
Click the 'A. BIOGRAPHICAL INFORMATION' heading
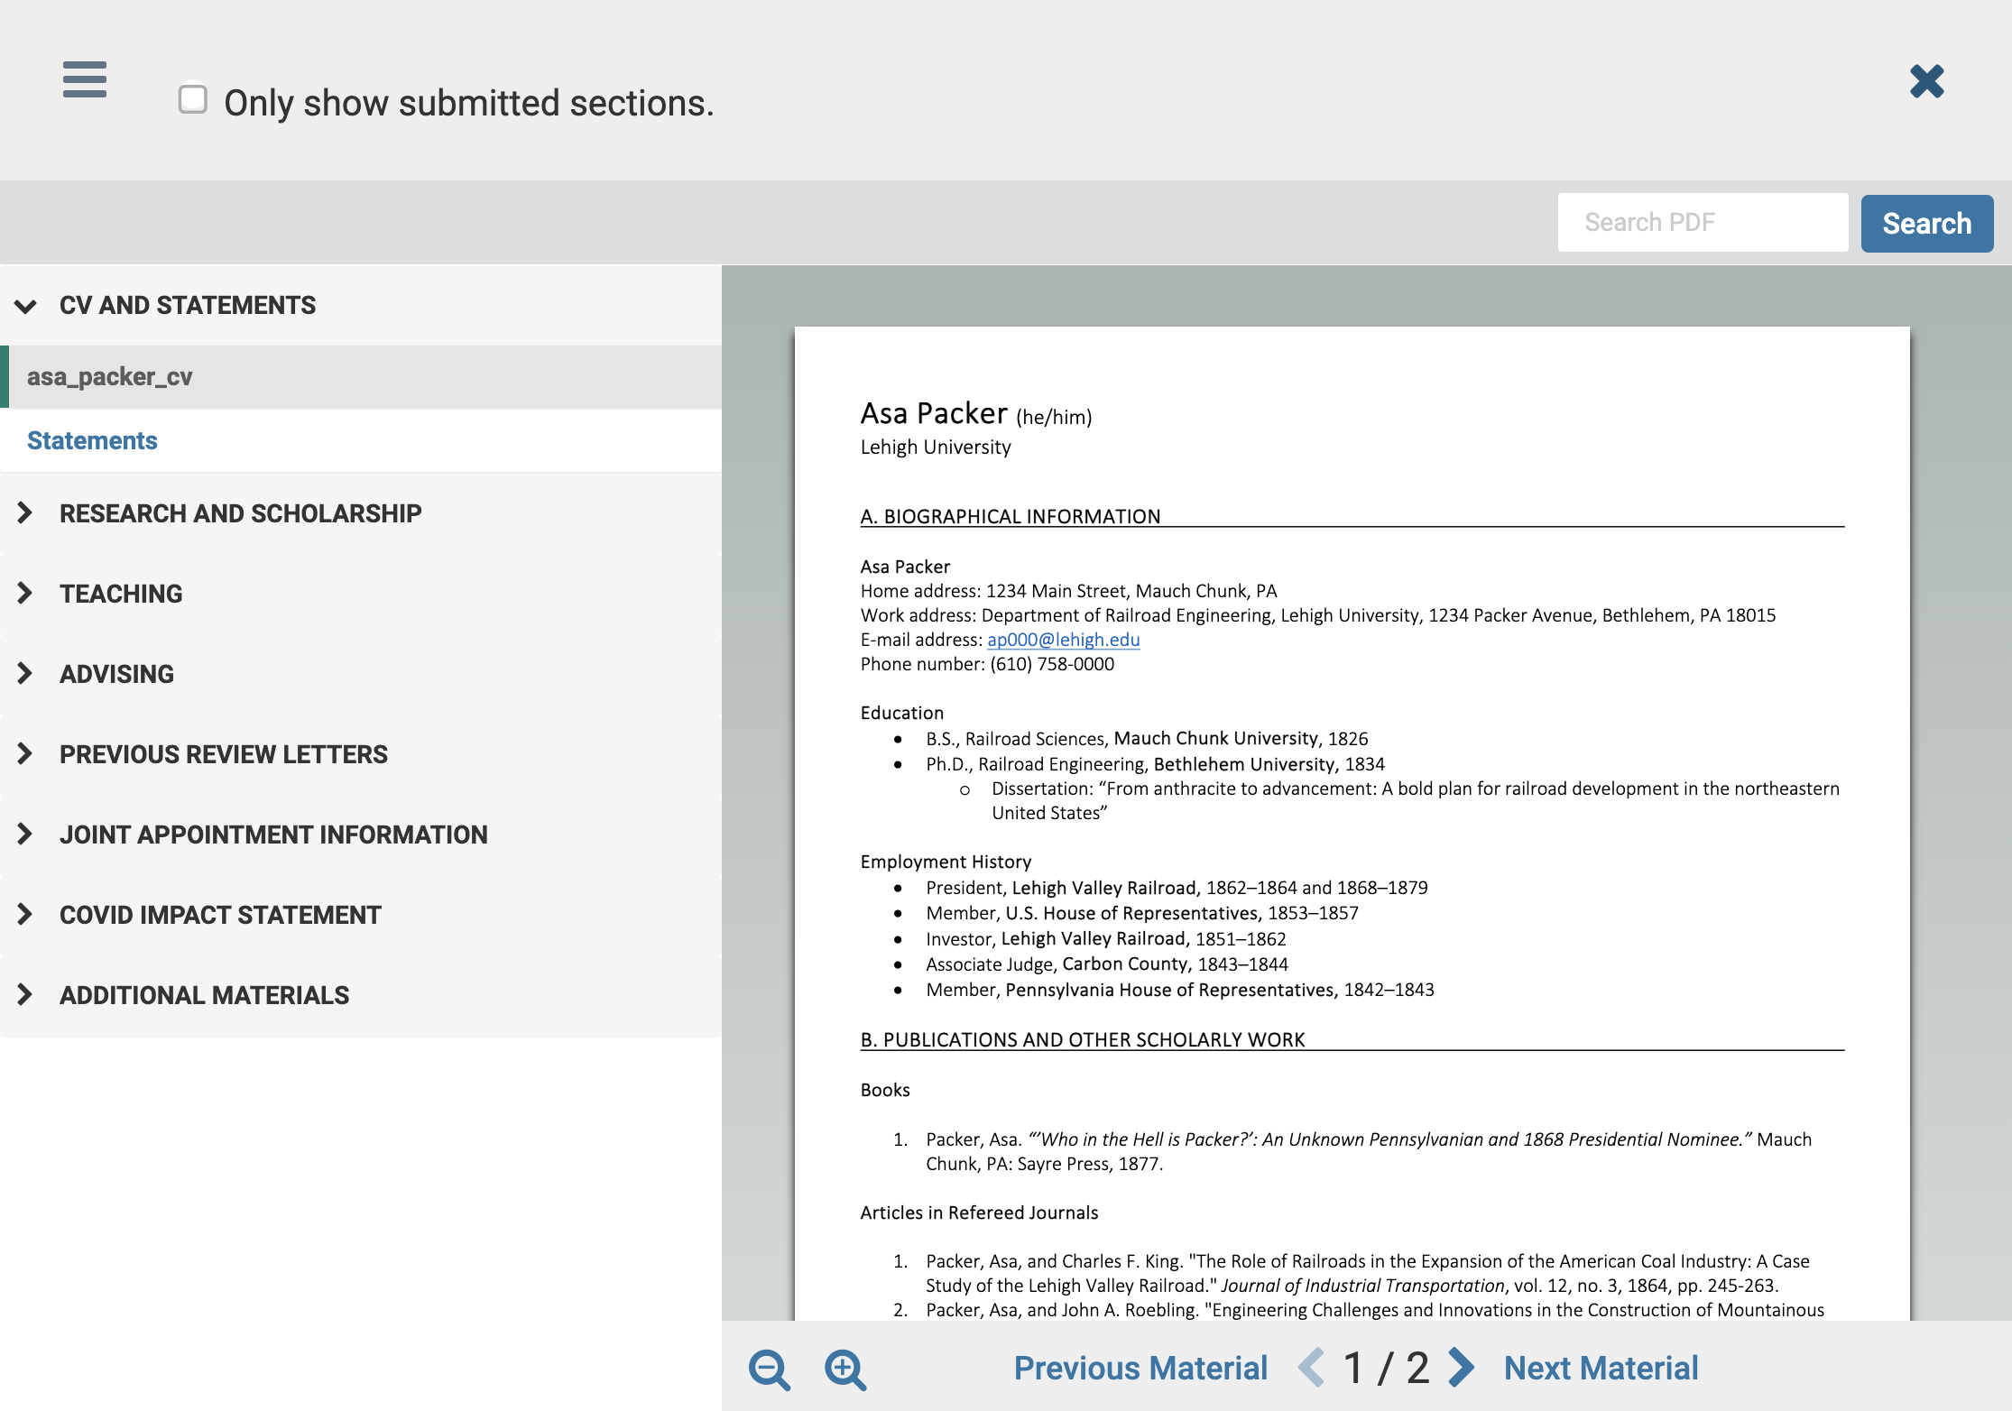[1011, 516]
